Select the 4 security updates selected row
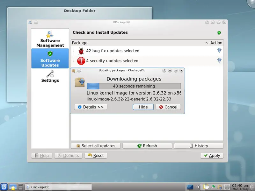 tap(147, 61)
